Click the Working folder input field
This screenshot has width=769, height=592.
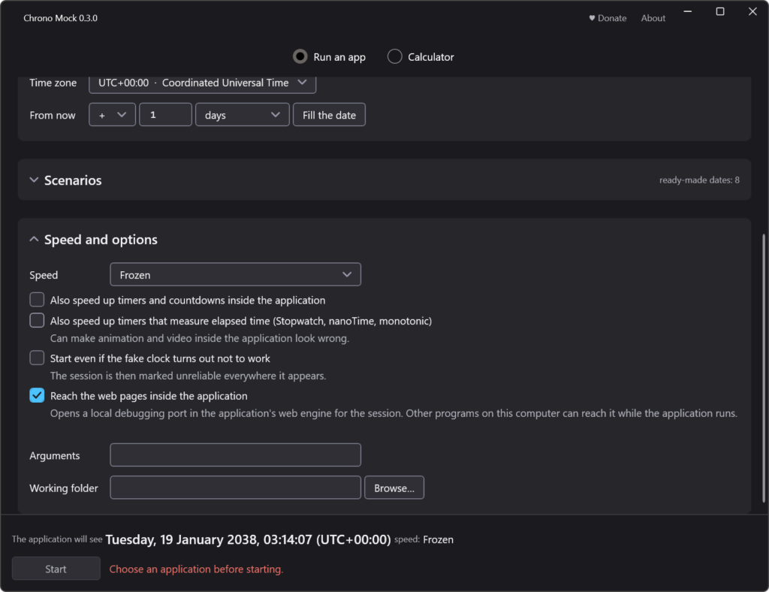click(235, 488)
